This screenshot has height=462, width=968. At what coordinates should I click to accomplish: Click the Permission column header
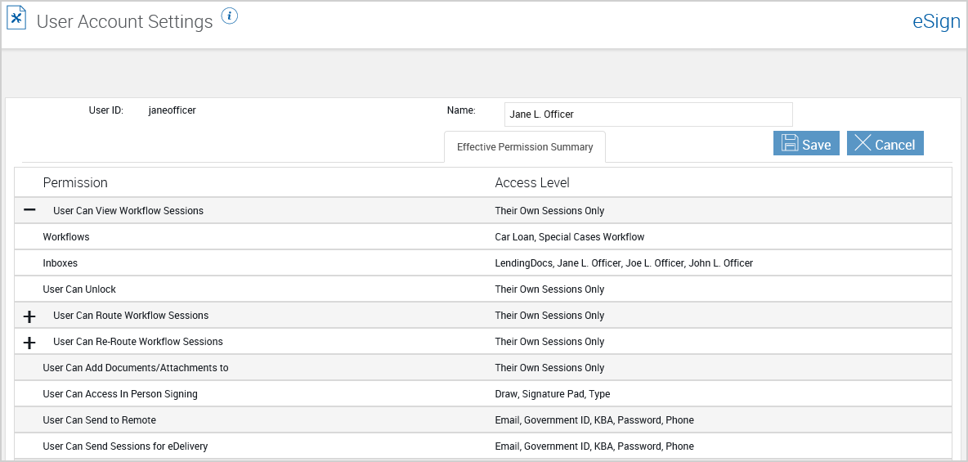pyautogui.click(x=75, y=182)
